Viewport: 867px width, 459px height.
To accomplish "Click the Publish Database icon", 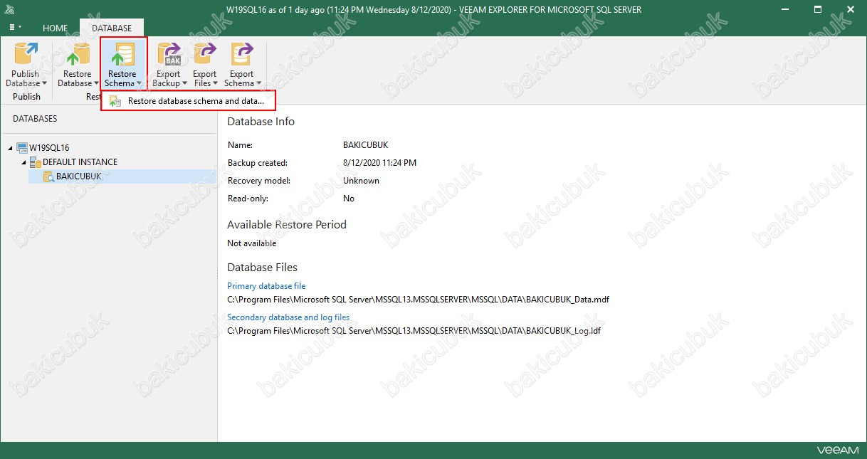I will 26,55.
